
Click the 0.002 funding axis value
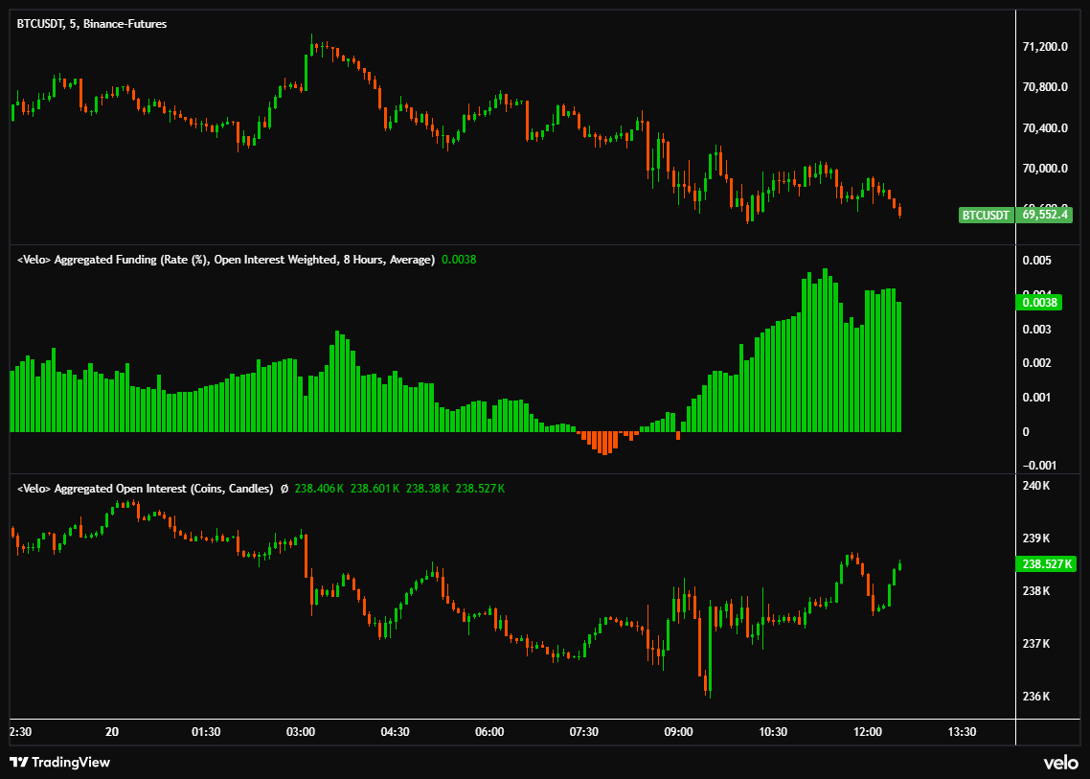[1036, 363]
